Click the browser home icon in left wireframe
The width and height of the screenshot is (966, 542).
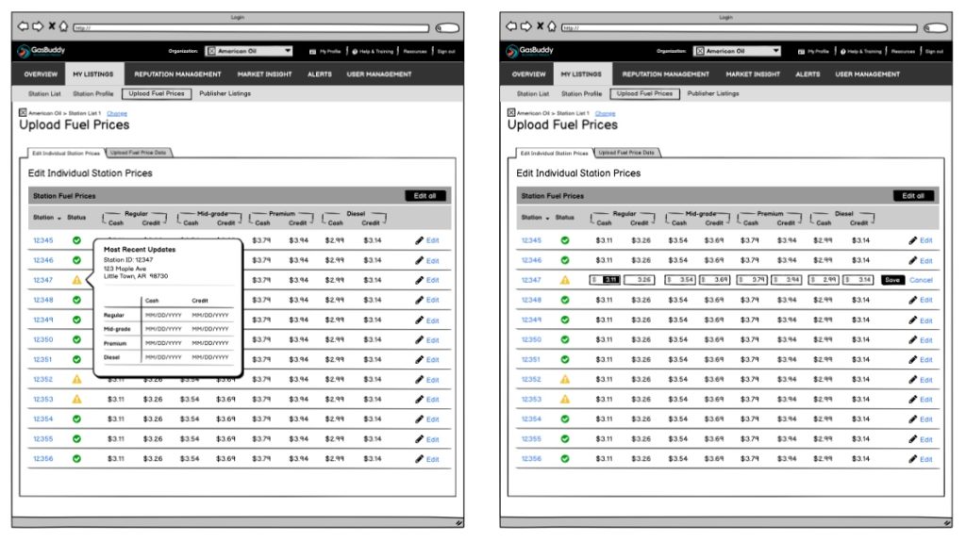(x=62, y=27)
